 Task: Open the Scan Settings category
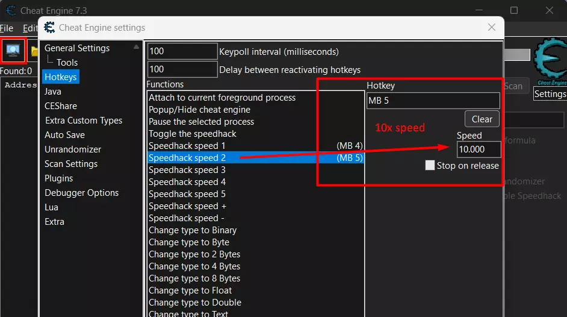[x=71, y=164]
